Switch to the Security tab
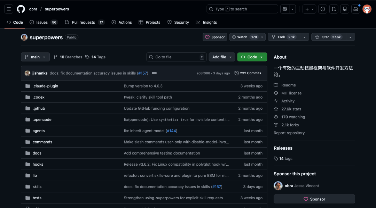Screen dimensions: 376x208 (178, 22)
